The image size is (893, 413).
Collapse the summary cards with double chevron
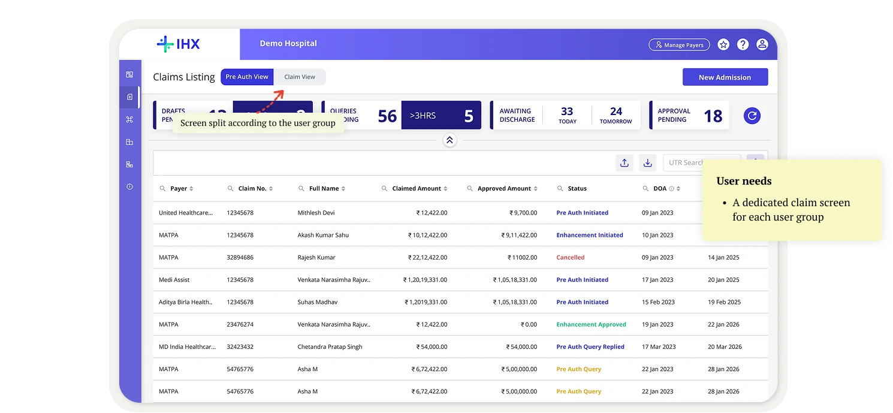pos(449,140)
